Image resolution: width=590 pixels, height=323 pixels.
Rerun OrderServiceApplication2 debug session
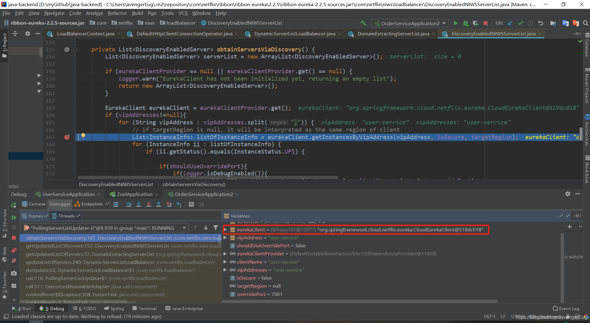14,205
